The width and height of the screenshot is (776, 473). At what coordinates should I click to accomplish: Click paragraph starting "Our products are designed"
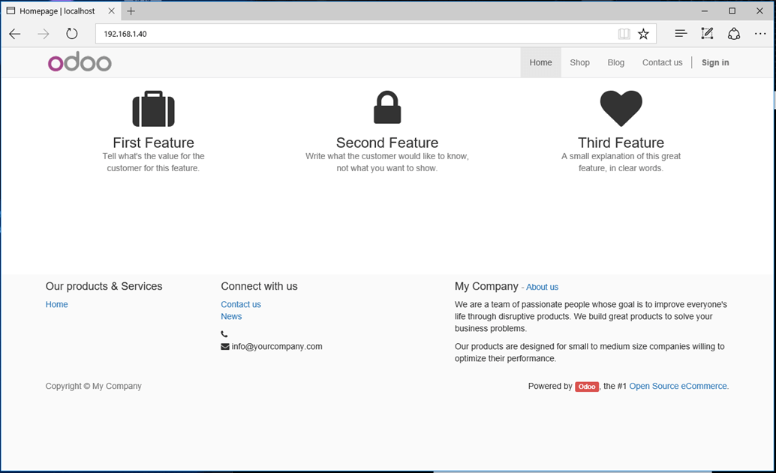point(589,353)
